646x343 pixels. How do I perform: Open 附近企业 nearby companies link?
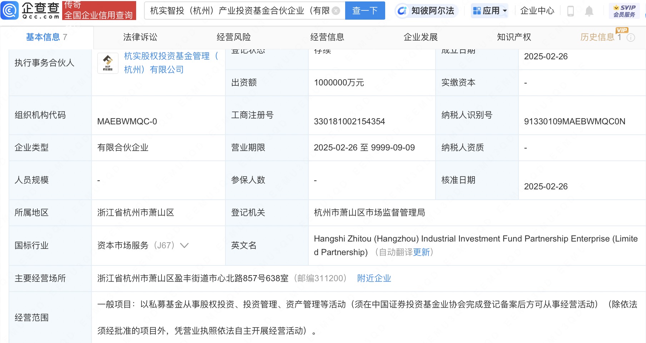374,278
